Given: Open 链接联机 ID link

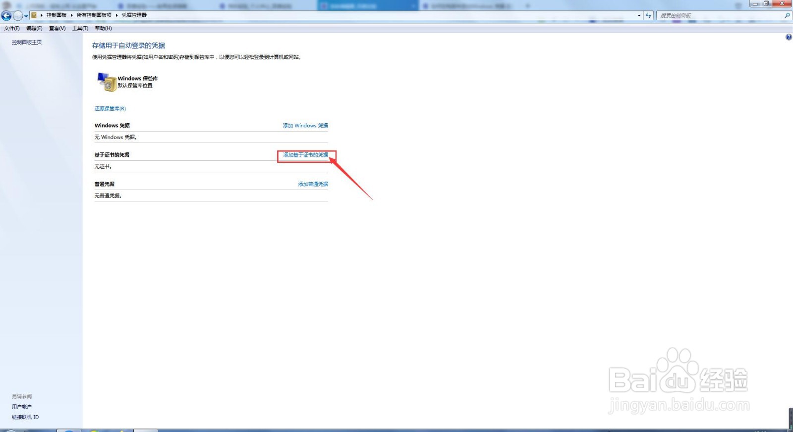Looking at the screenshot, I should coord(25,417).
